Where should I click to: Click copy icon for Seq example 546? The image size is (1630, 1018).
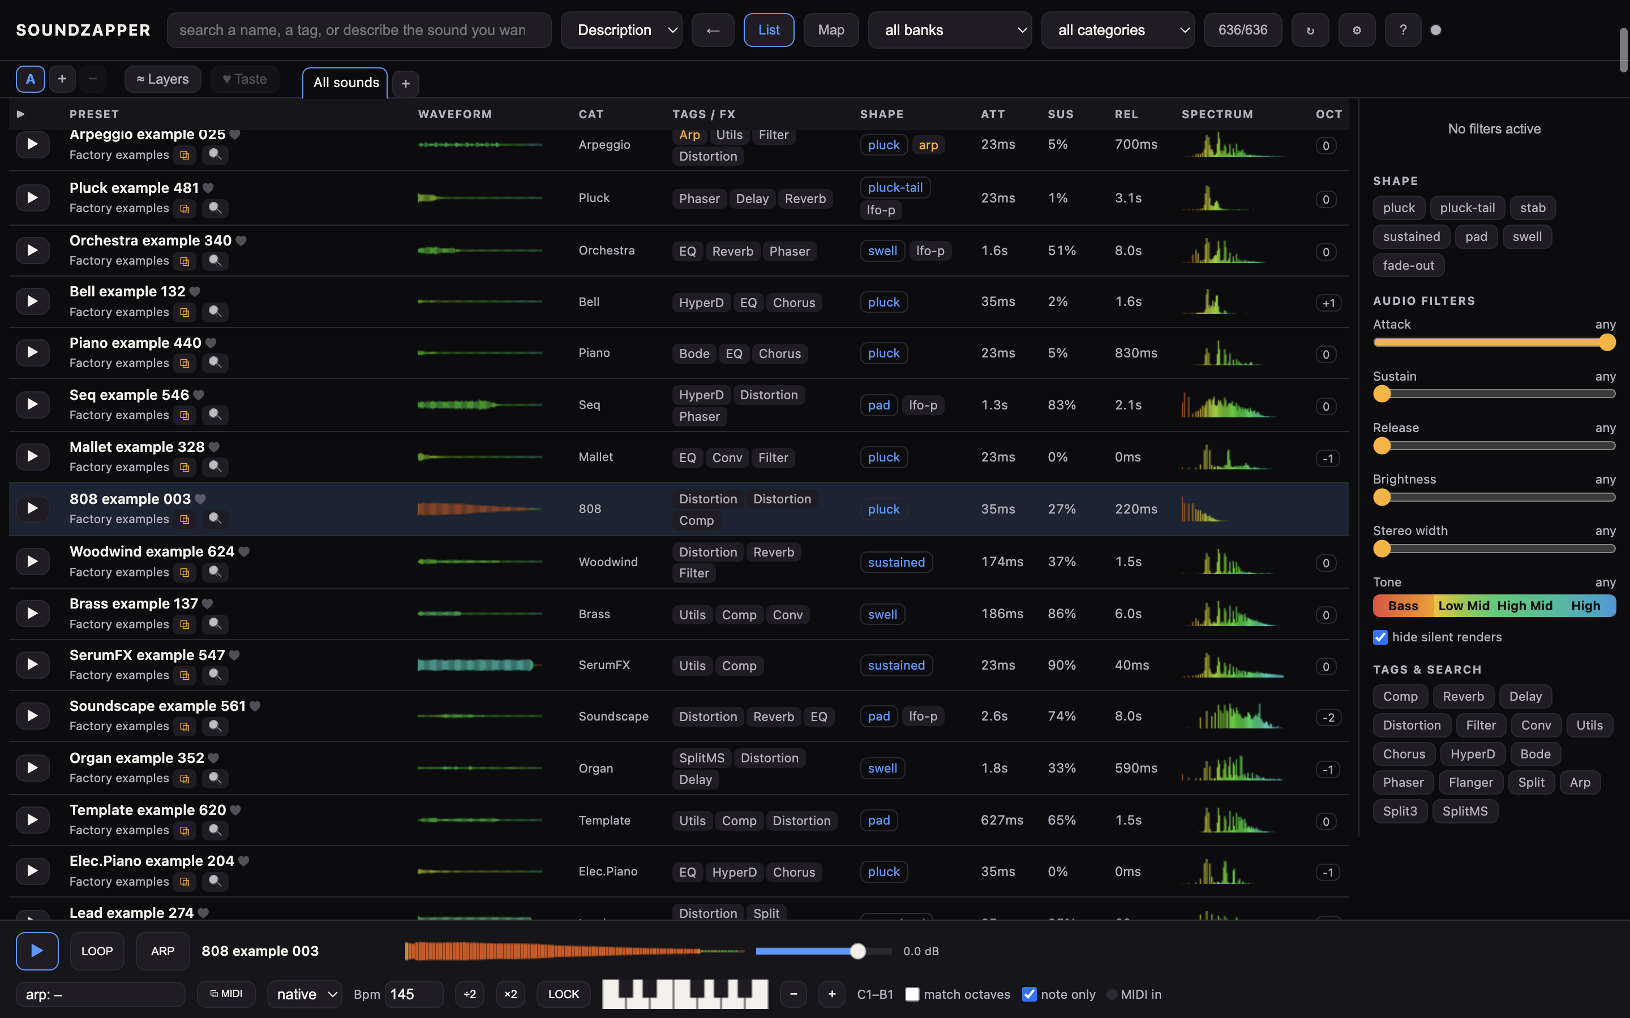(x=185, y=415)
